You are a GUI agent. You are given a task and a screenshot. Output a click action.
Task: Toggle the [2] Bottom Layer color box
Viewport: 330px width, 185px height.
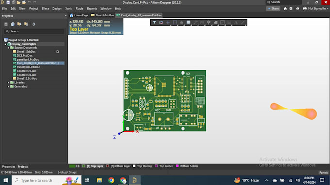(108, 166)
